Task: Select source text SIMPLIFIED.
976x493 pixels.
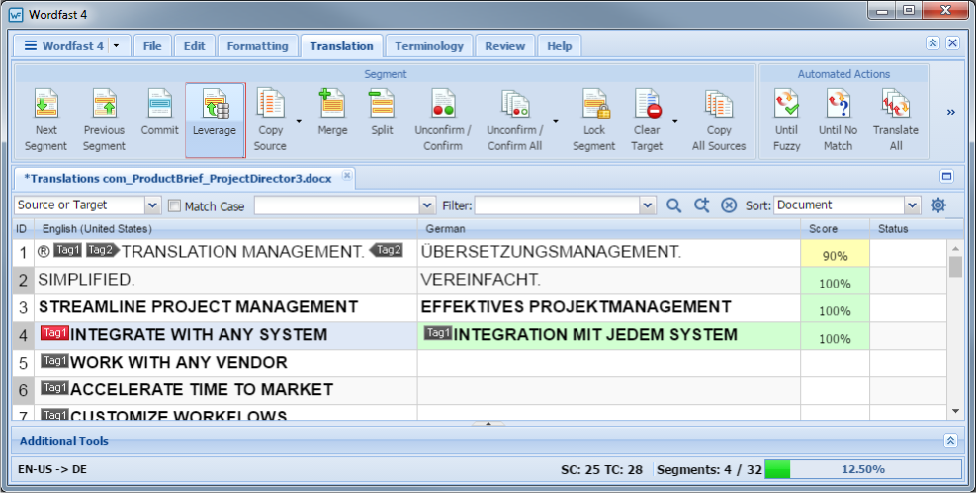Action: tap(86, 280)
